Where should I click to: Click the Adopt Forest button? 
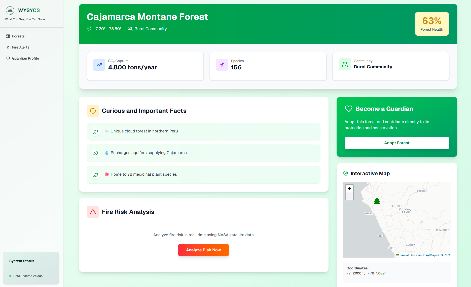pyautogui.click(x=397, y=143)
